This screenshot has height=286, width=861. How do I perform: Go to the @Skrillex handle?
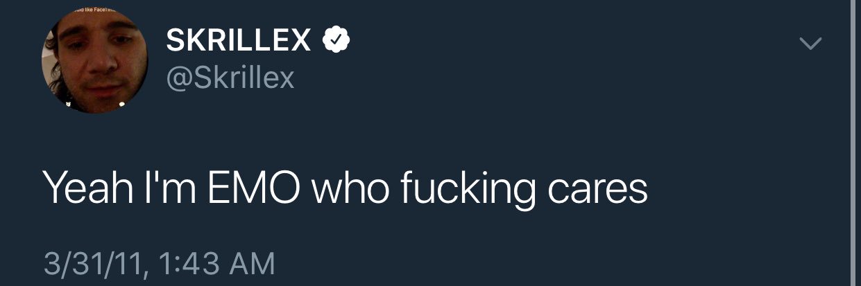point(230,78)
